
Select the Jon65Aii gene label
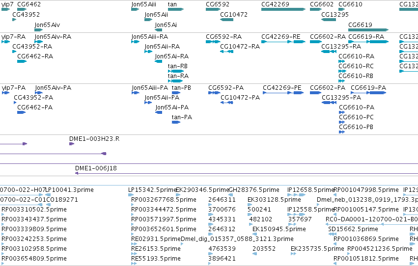click(156, 15)
